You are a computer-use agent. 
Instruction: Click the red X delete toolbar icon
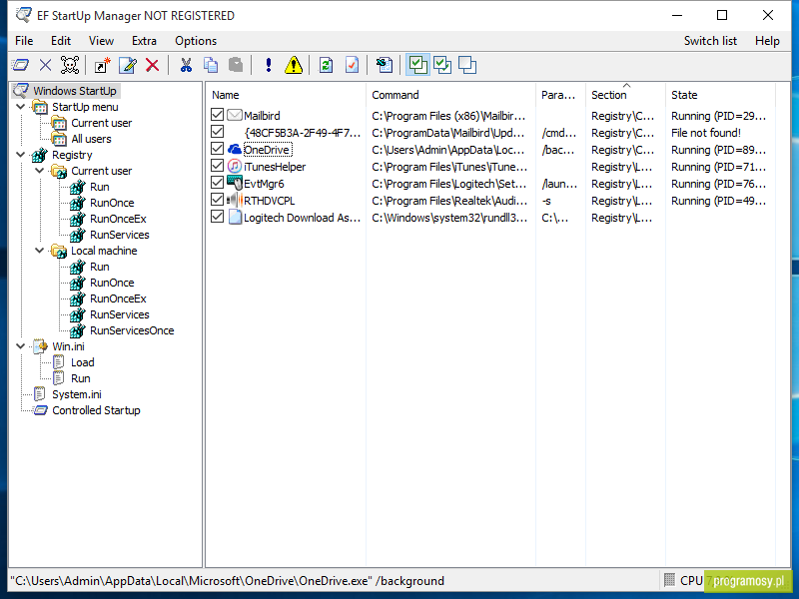[x=153, y=65]
